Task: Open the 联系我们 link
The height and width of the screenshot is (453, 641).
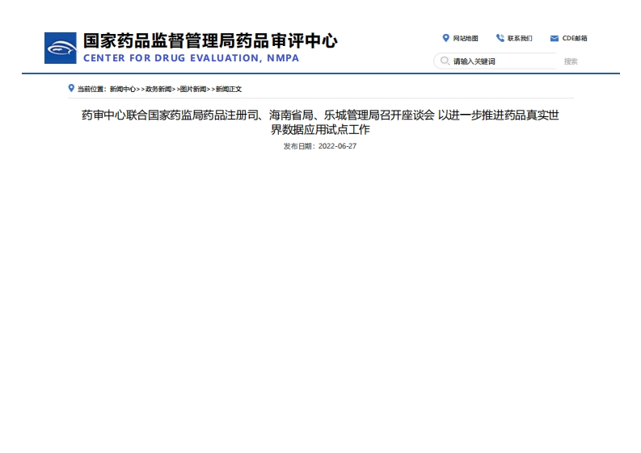Action: coord(520,38)
